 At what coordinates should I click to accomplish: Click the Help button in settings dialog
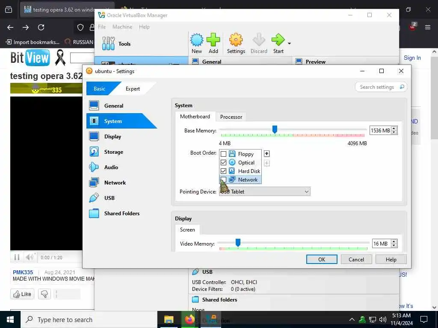391,259
